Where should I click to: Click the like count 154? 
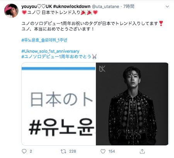(112, 151)
